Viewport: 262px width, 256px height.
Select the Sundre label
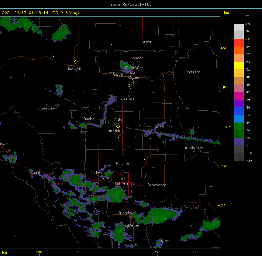pyautogui.click(x=89, y=119)
